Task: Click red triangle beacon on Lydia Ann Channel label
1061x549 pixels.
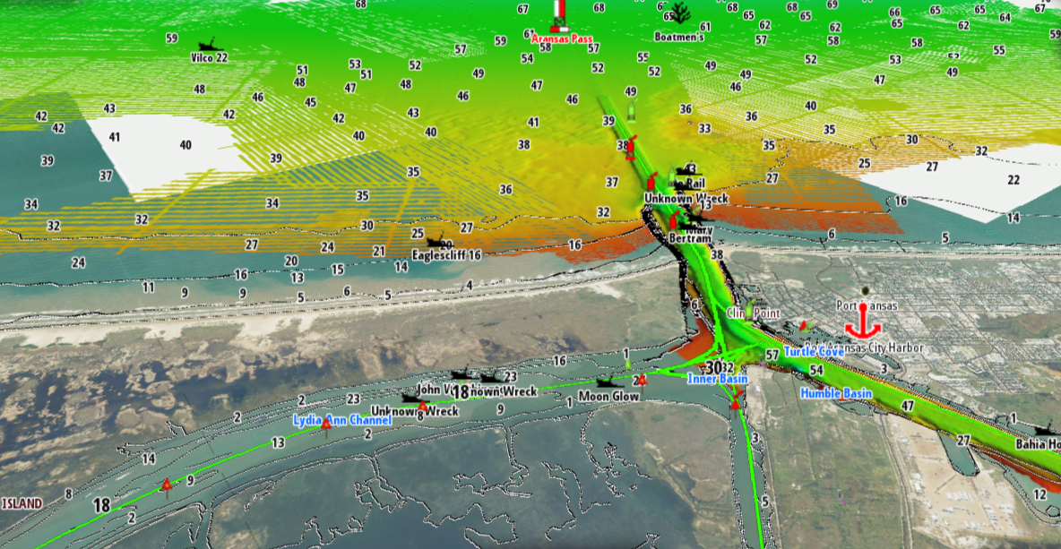Action: click(x=326, y=425)
